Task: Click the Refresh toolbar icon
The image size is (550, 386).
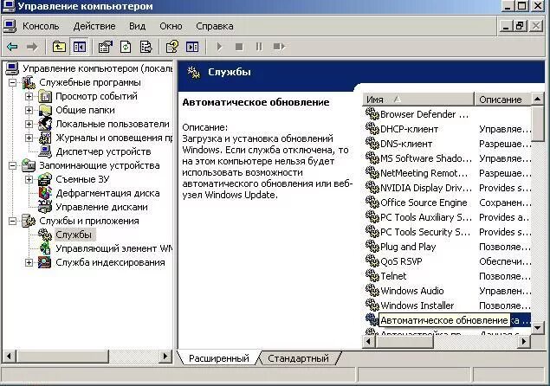Action: 126,47
